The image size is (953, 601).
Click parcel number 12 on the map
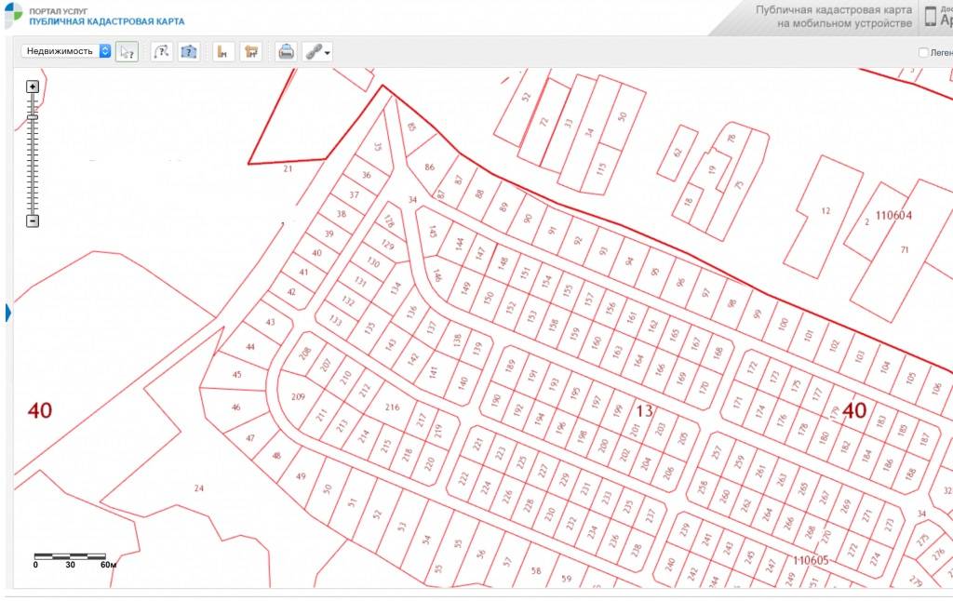(x=825, y=211)
